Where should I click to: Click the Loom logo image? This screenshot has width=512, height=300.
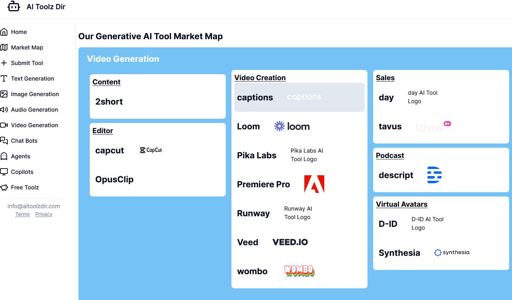point(292,126)
